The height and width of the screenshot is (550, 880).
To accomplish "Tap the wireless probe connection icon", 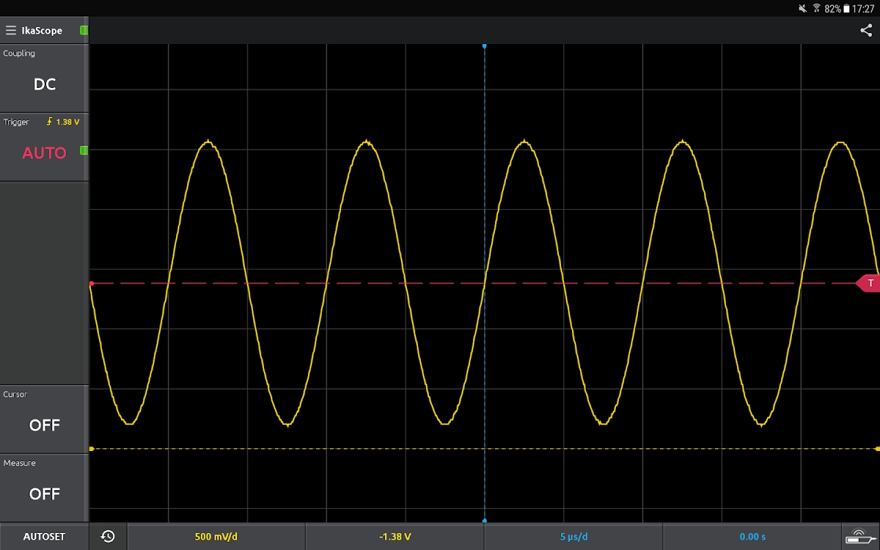I will pyautogui.click(x=861, y=536).
